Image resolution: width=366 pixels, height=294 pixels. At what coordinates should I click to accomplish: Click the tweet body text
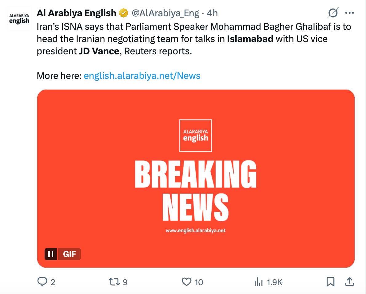pos(194,39)
